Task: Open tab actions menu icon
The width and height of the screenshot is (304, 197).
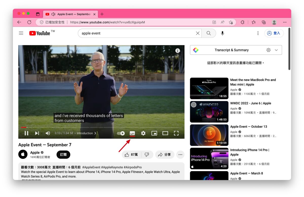Action: pos(38,14)
